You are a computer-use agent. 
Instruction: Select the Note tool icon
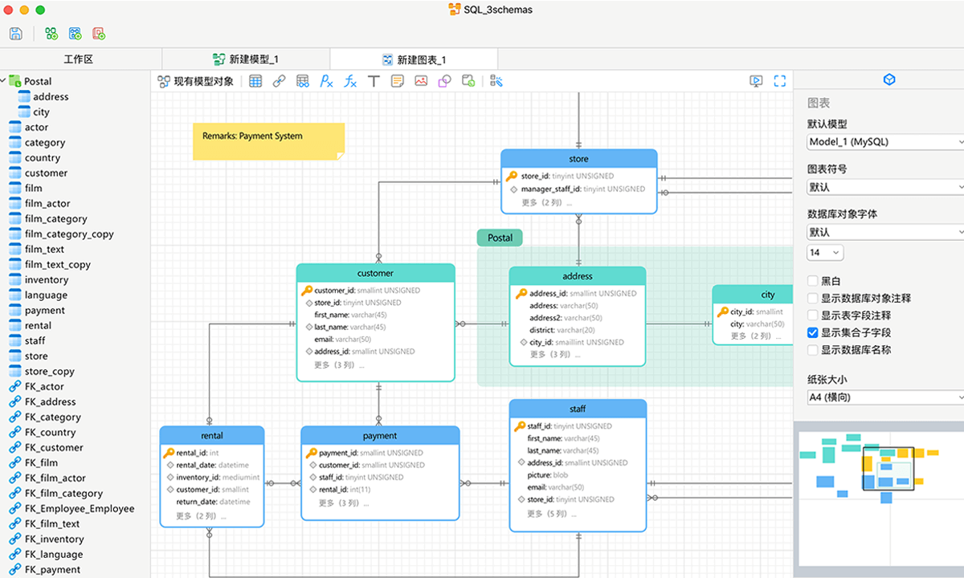pyautogui.click(x=397, y=81)
